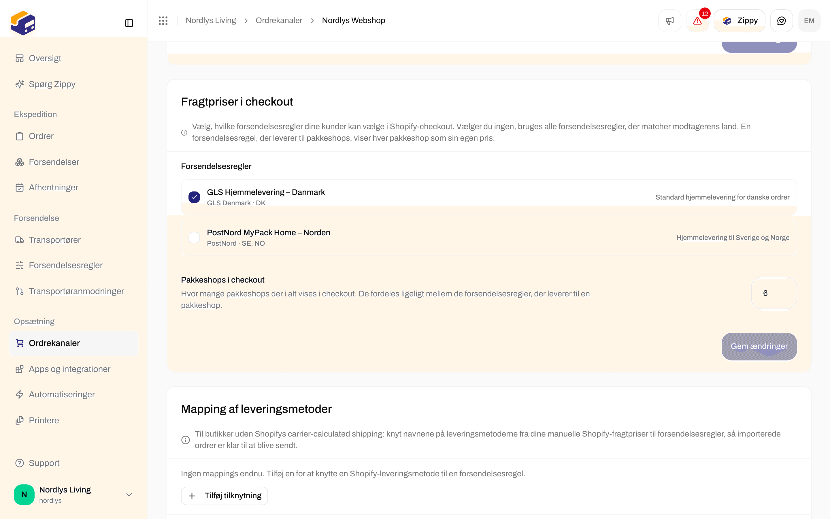Click the N avatar for Nordlys Living
The width and height of the screenshot is (830, 519).
click(x=24, y=494)
